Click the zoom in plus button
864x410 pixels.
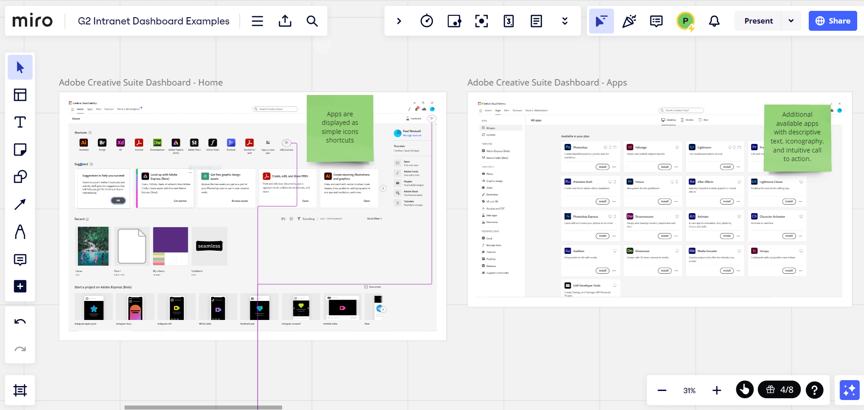(717, 390)
